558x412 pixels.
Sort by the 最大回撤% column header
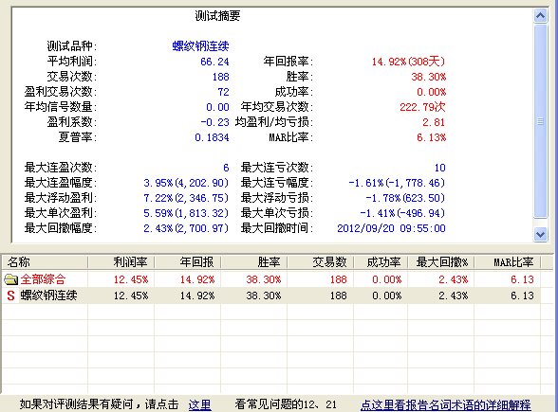click(x=441, y=262)
